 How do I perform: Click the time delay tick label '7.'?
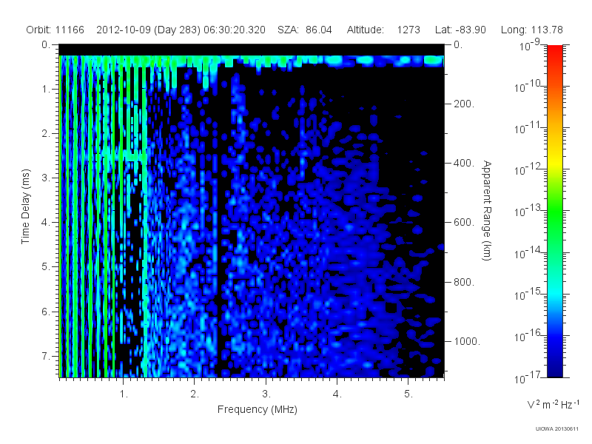click(46, 356)
